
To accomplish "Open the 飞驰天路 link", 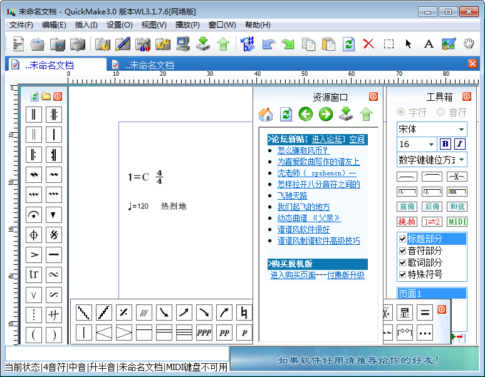I will click(292, 195).
